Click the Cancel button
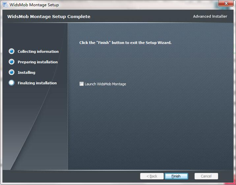Screen dimensions: 236x185 point(206,176)
